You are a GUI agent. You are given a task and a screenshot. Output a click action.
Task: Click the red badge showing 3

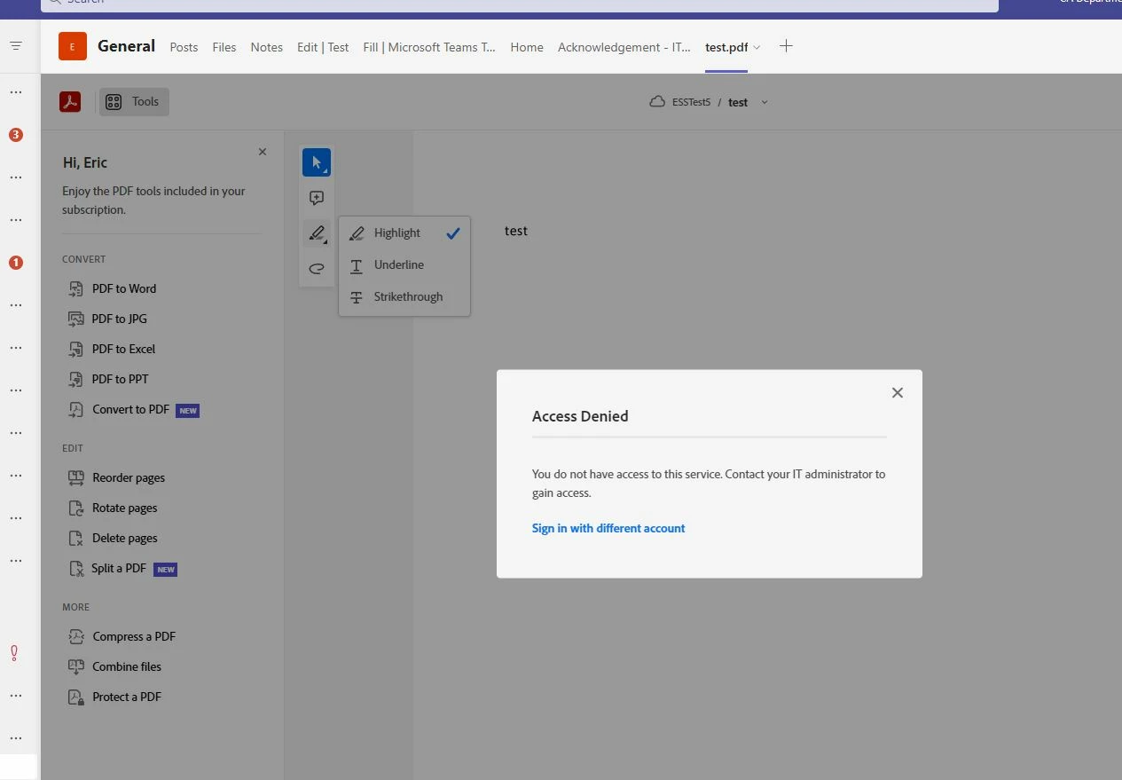[16, 135]
